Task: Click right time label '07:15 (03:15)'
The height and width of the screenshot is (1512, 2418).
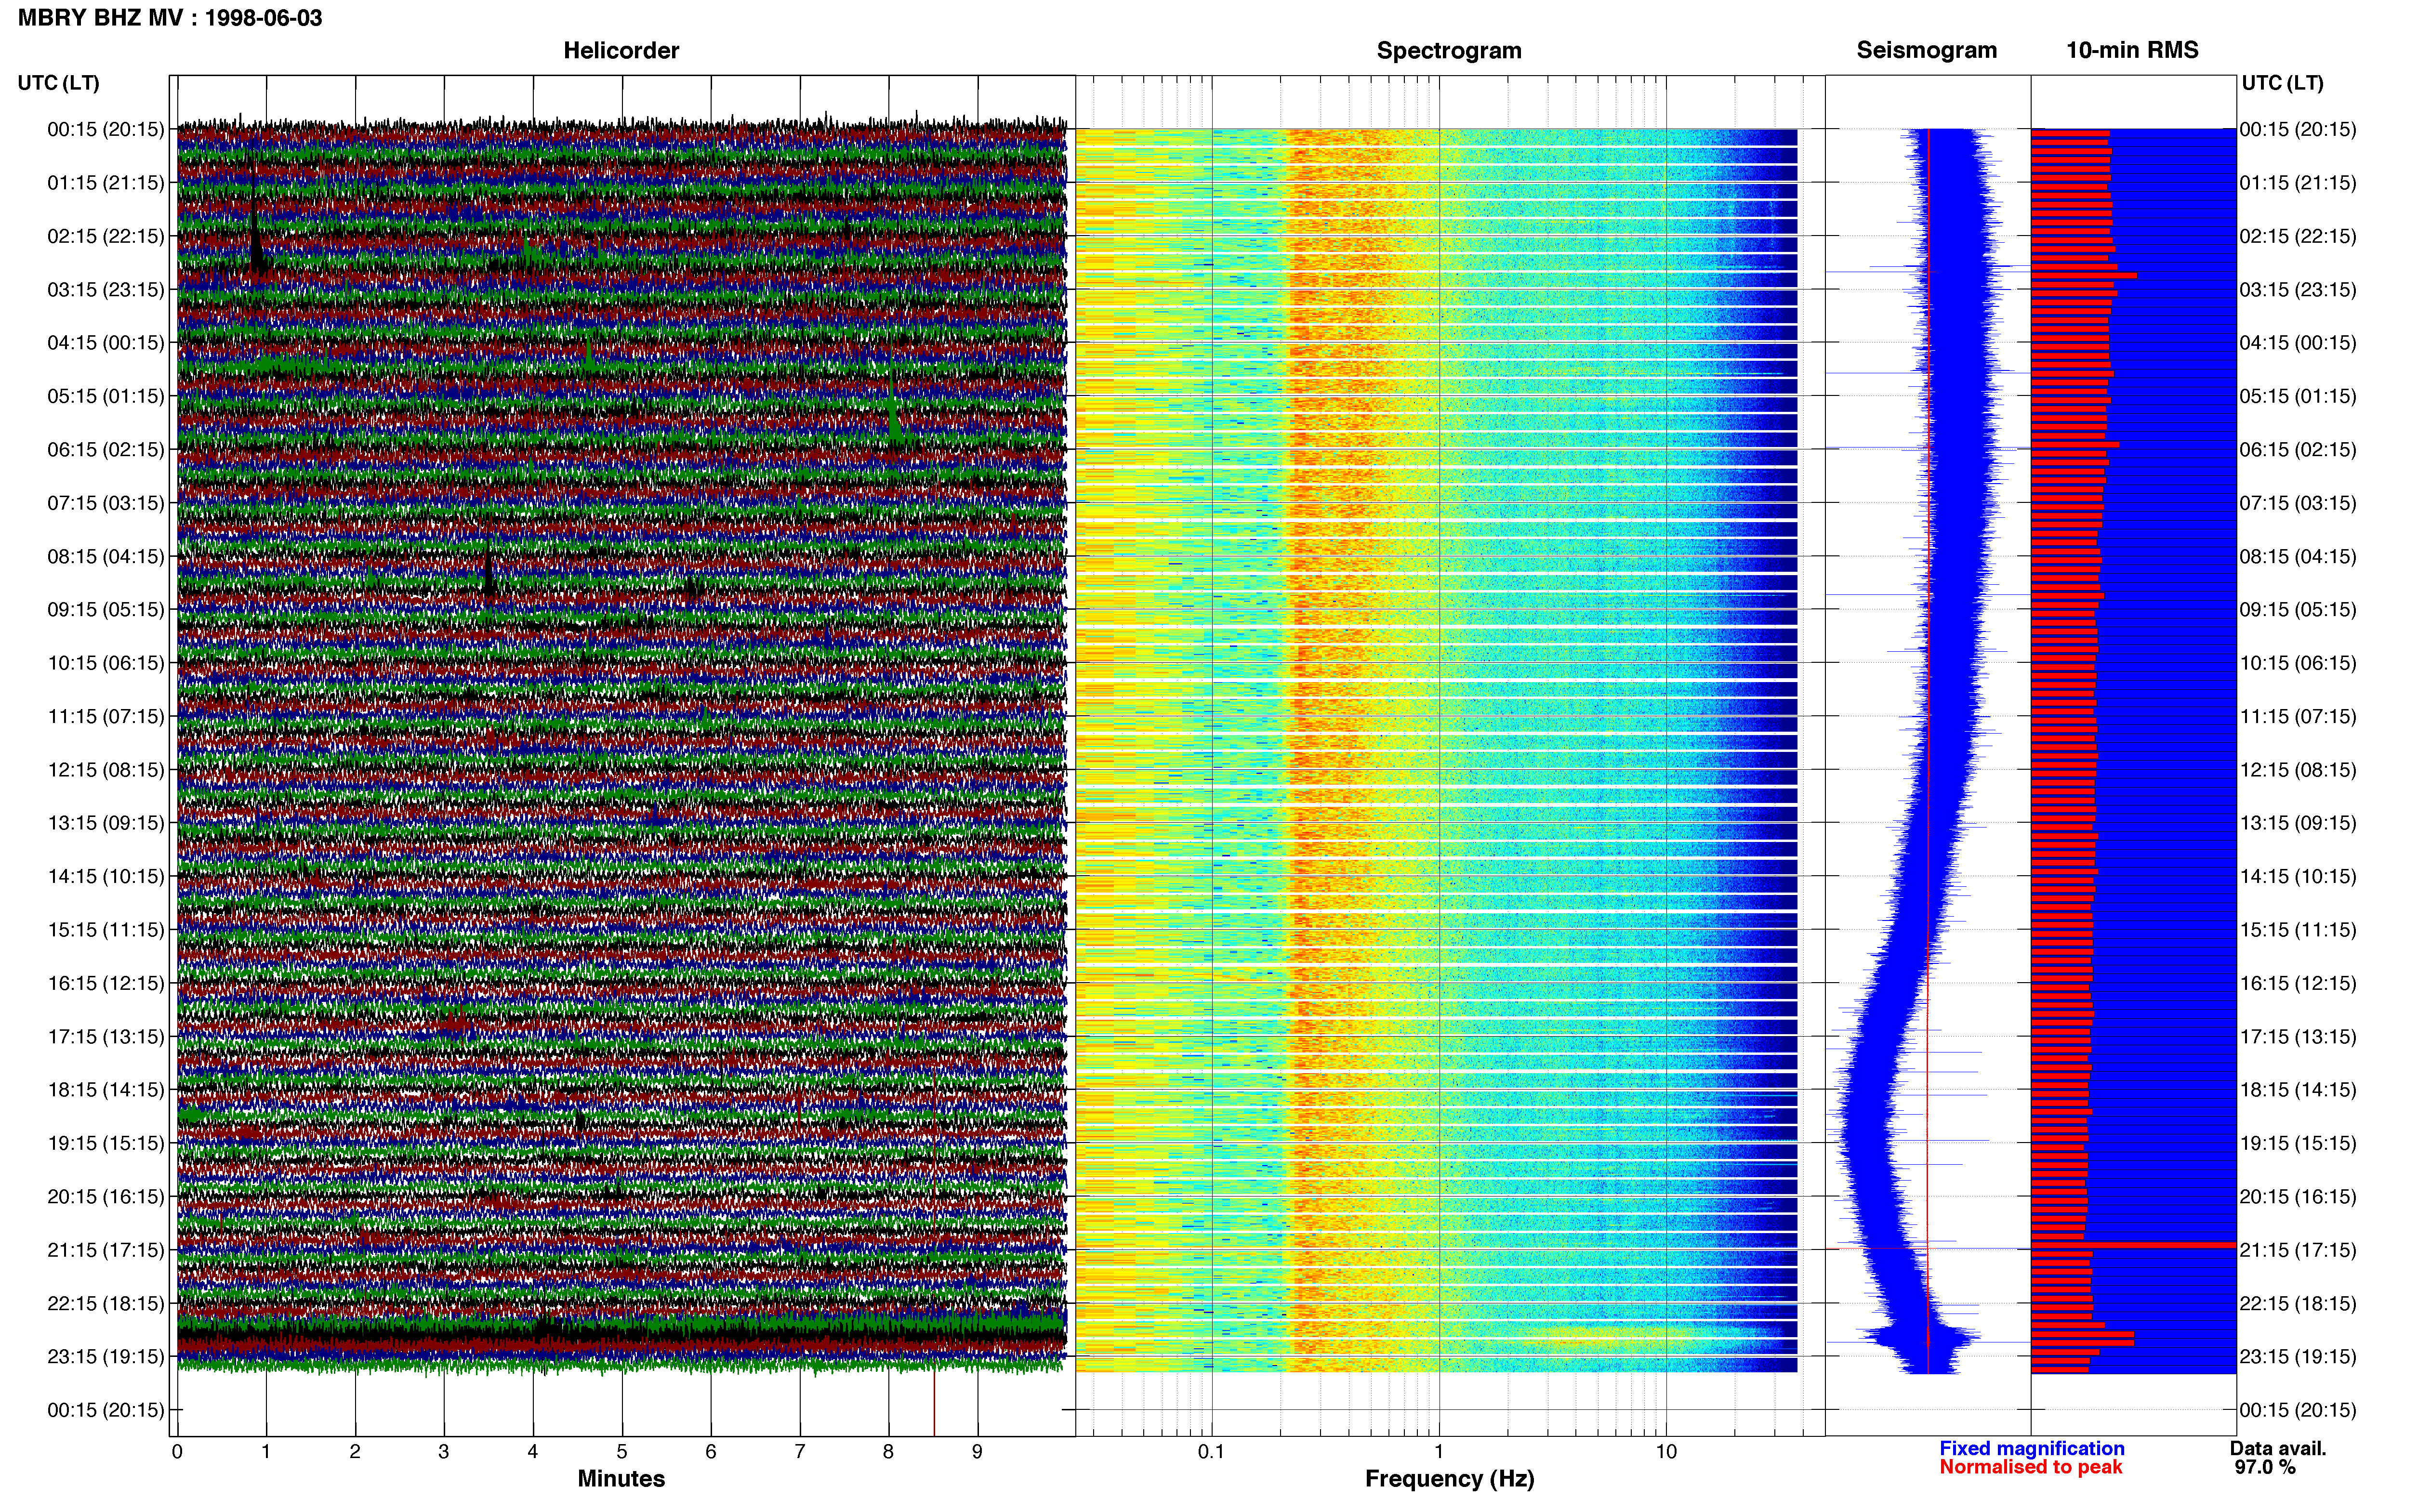Action: (x=2298, y=503)
